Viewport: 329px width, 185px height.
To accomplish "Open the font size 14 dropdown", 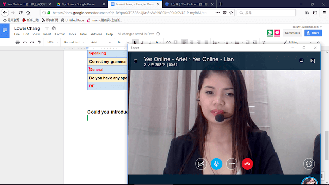I will tap(123, 42).
